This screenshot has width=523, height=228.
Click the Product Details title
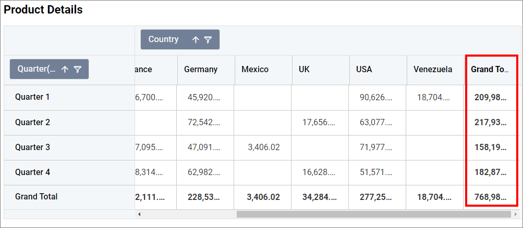(x=43, y=10)
